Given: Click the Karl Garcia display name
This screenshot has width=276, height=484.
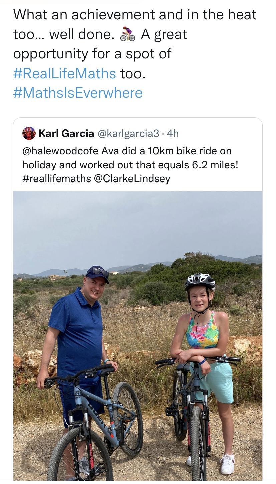Looking at the screenshot, I should (66, 133).
